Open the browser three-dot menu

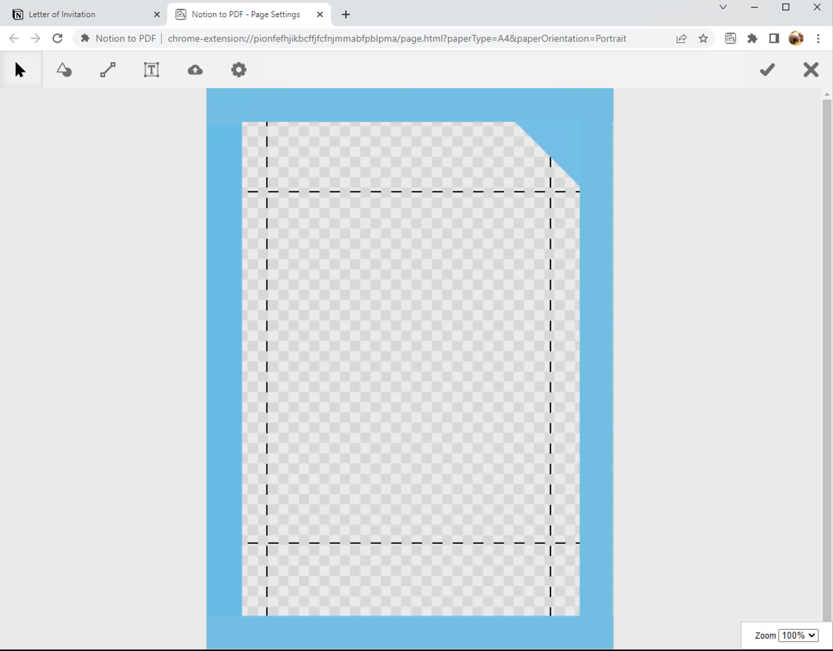pyautogui.click(x=818, y=39)
